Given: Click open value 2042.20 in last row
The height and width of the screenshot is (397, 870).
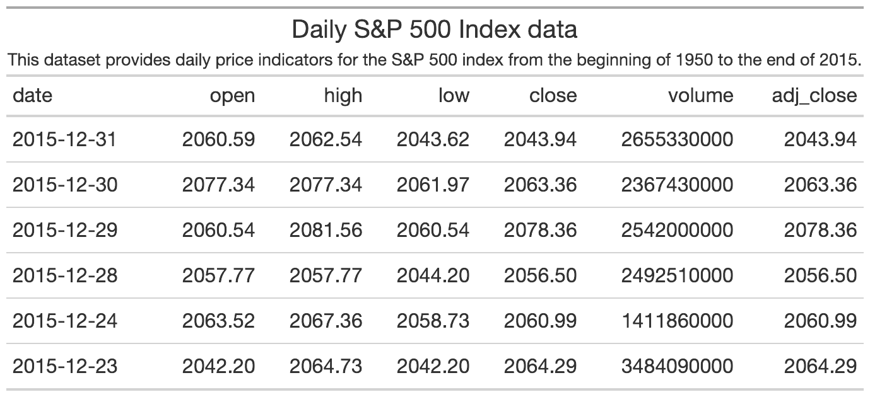Looking at the screenshot, I should 218,366.
